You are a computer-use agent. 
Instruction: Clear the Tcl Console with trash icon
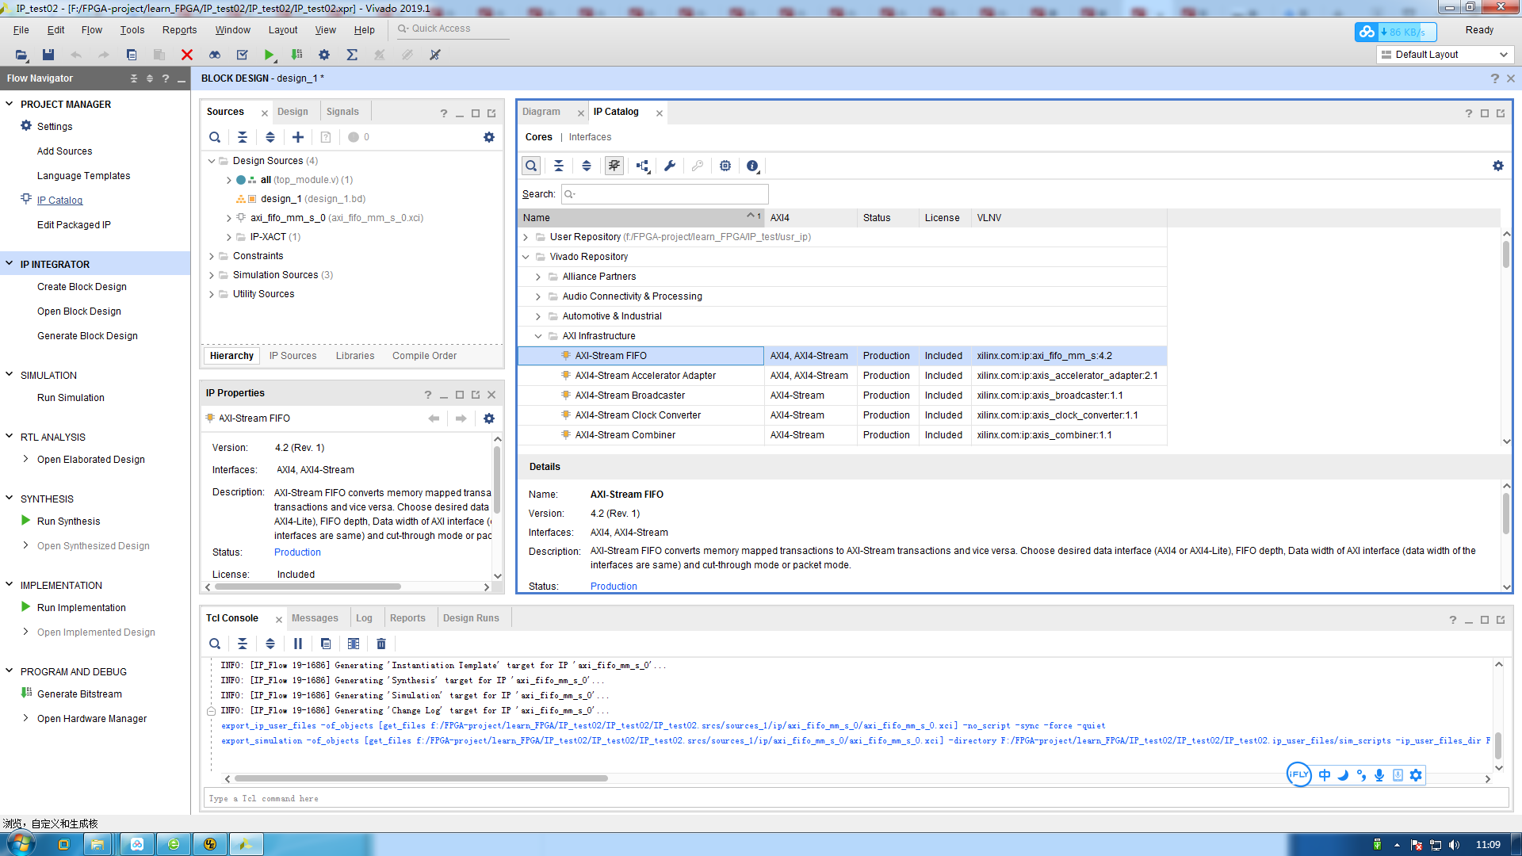(381, 644)
